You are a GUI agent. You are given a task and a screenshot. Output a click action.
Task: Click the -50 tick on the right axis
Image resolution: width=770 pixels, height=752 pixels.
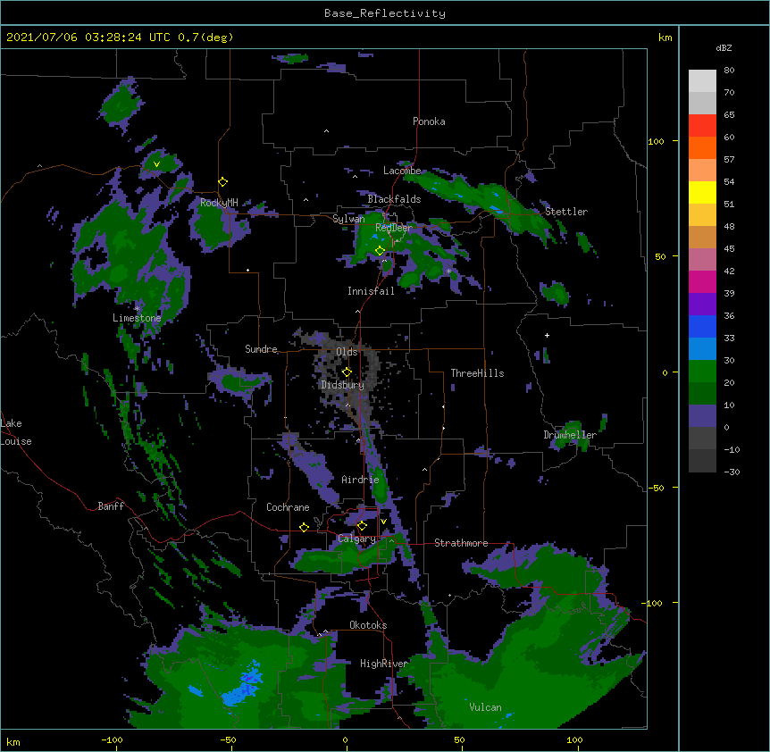tap(656, 488)
